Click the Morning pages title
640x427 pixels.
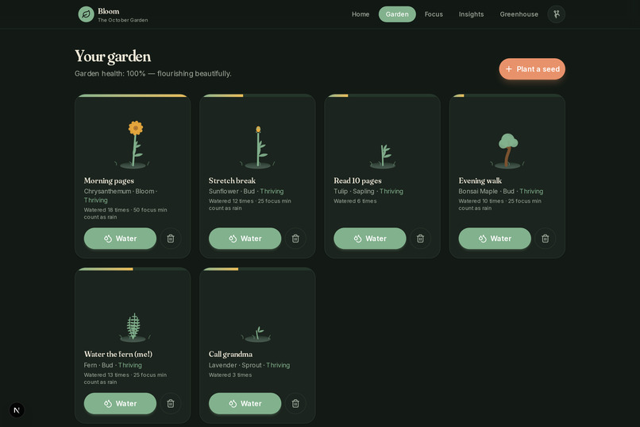pos(109,181)
